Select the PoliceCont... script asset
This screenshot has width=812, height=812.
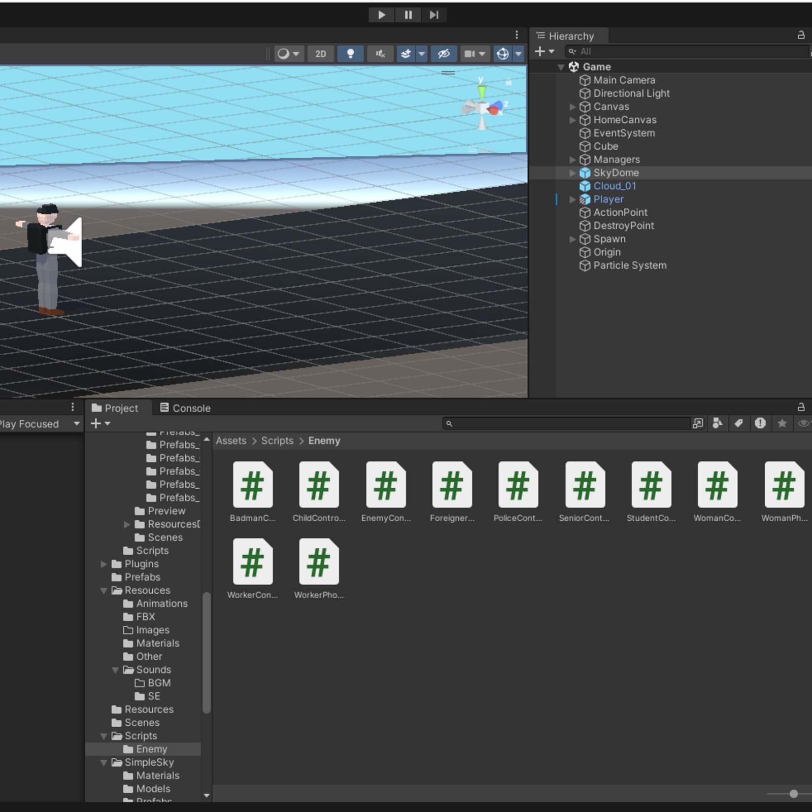518,492
